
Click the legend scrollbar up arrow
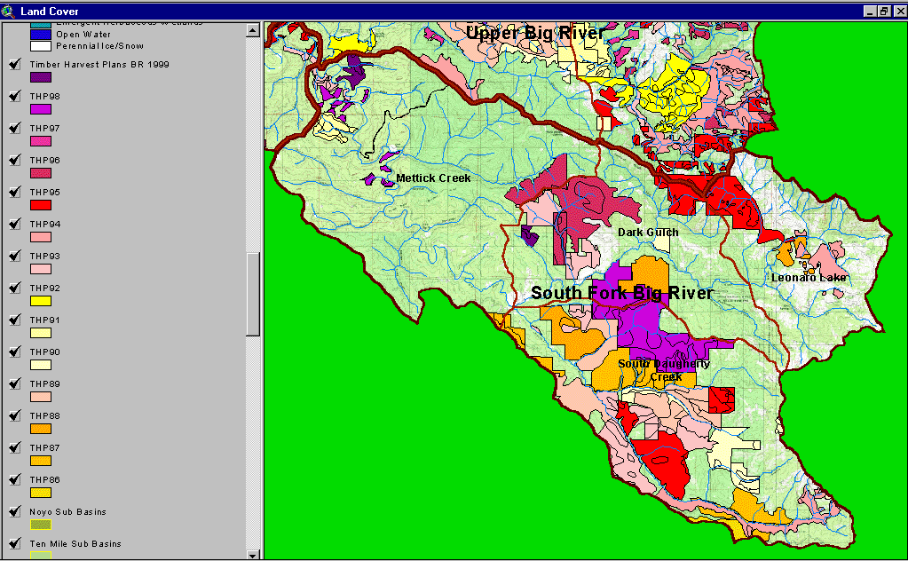[252, 30]
